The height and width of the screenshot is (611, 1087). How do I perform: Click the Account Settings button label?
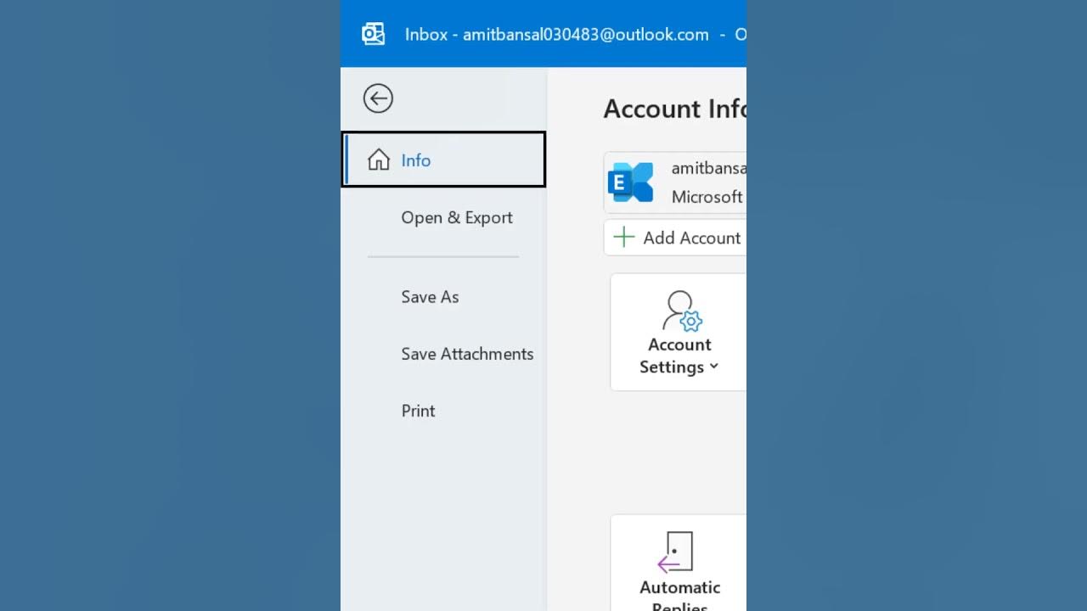click(679, 356)
